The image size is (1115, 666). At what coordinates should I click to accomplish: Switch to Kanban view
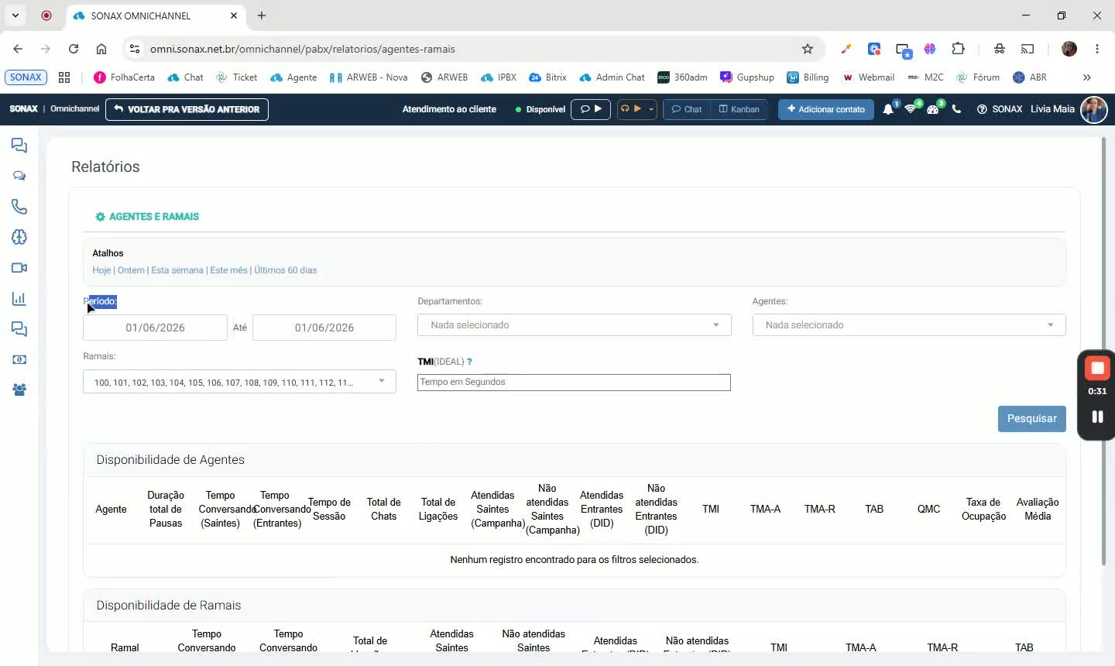[739, 109]
